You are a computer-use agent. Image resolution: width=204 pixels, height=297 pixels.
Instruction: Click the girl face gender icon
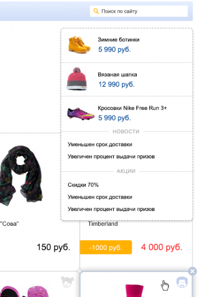click(67, 282)
